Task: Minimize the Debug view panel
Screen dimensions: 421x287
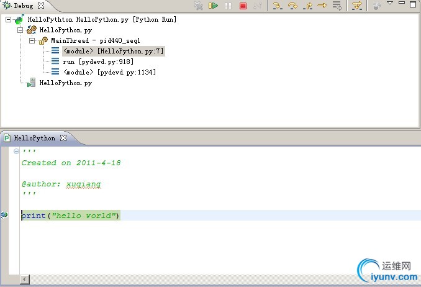Action: point(402,2)
